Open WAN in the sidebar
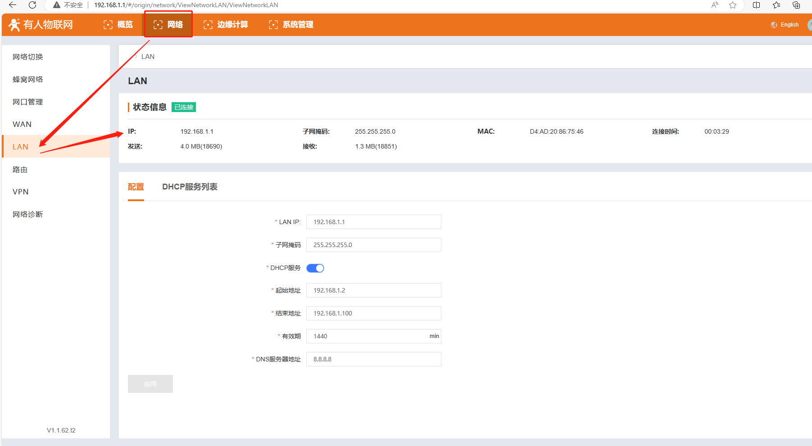Screen dimensions: 812x446 (x=22, y=124)
